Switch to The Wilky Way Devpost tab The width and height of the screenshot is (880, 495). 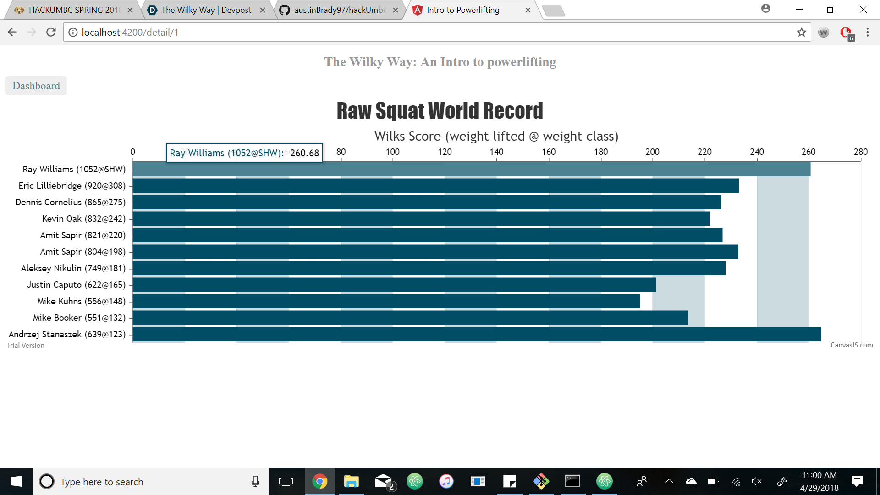(x=206, y=10)
